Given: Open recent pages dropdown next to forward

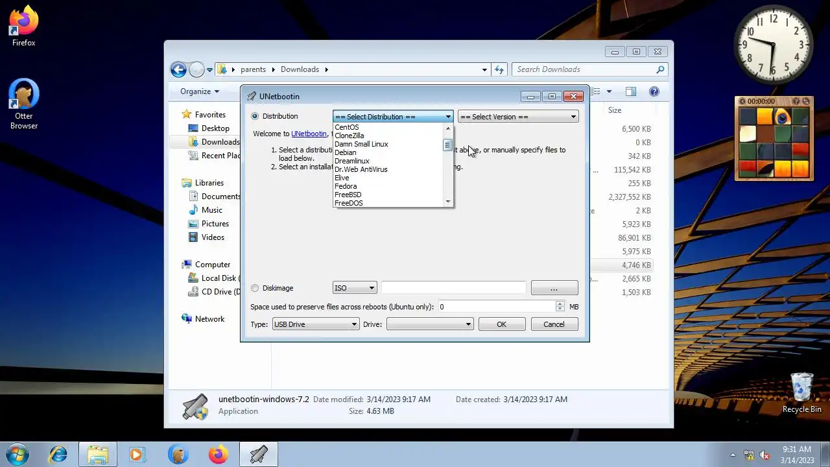Looking at the screenshot, I should click(209, 69).
